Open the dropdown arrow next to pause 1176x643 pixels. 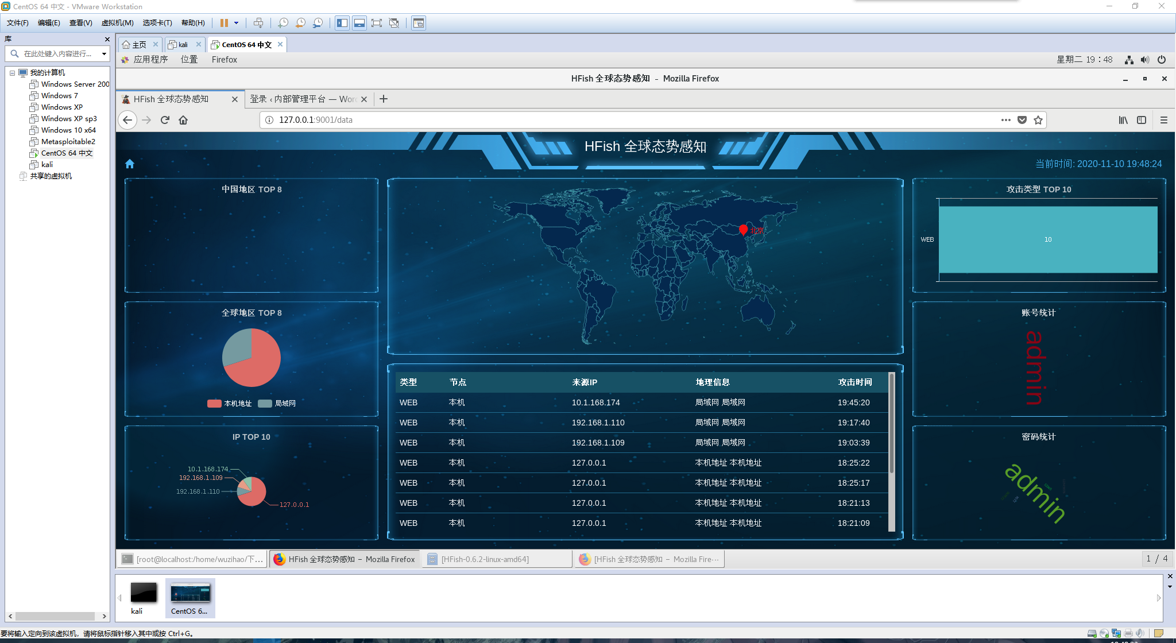236,23
